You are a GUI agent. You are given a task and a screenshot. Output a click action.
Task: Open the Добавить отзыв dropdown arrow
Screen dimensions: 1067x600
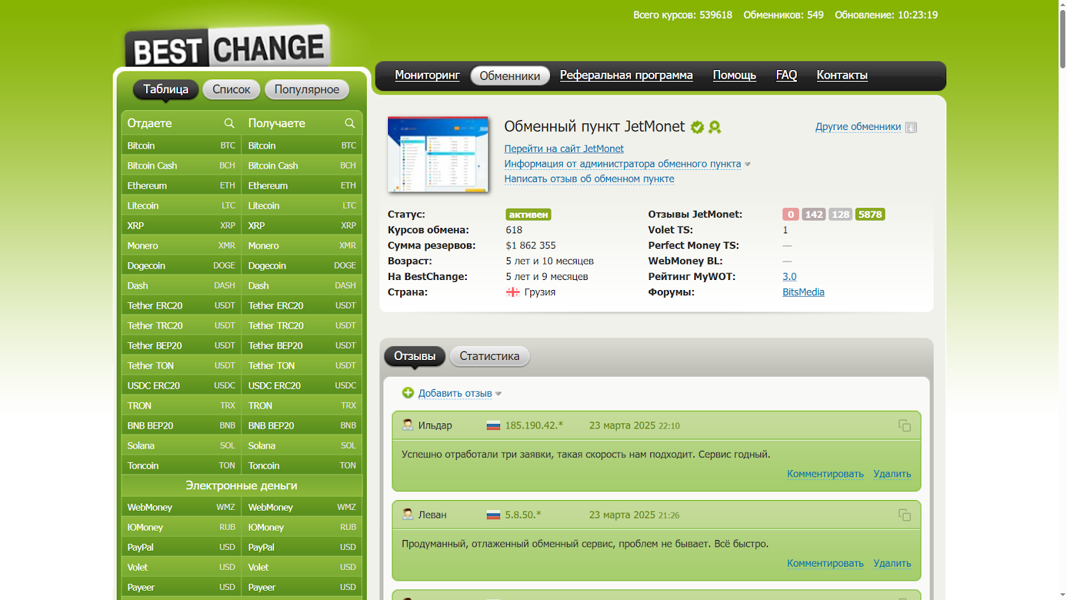[498, 393]
